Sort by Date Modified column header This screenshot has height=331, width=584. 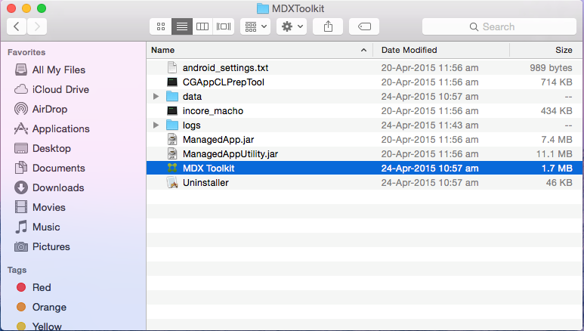tap(441, 50)
